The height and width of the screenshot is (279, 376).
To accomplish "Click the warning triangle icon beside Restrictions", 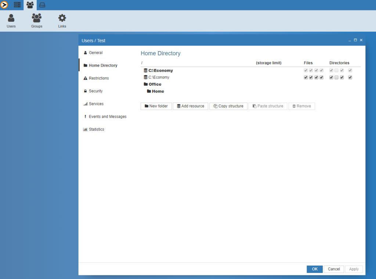I will (x=85, y=78).
